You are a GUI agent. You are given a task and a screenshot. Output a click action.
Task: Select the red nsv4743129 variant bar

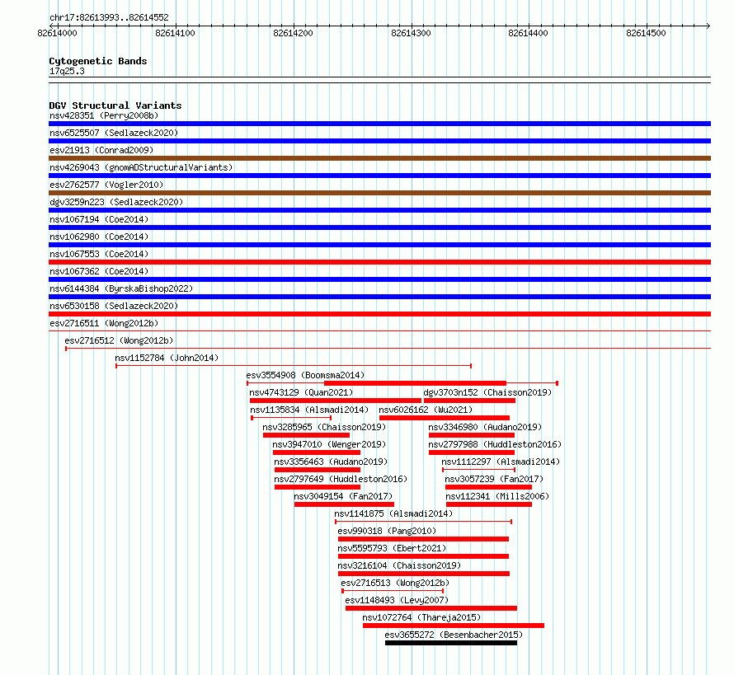tap(336, 401)
